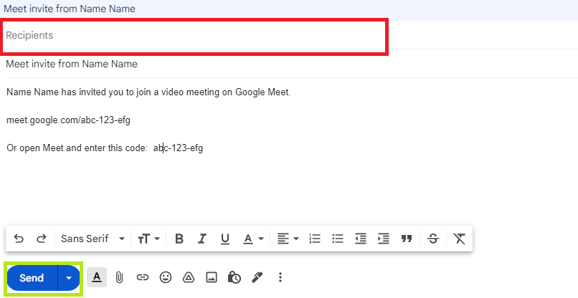
Task: Open the text size dropdown
Action: 148,239
